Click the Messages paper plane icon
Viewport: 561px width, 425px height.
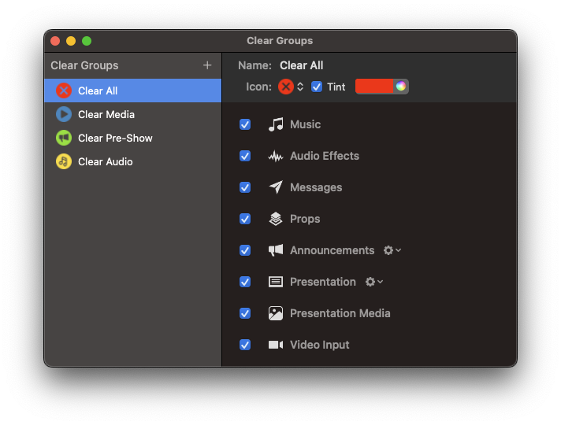(x=276, y=187)
